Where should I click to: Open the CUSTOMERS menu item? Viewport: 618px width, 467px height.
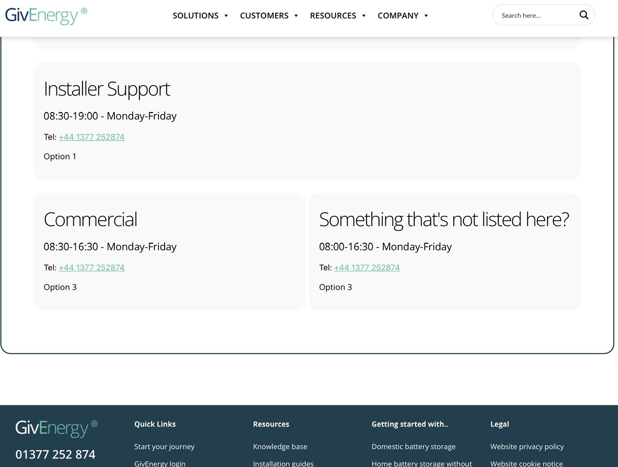click(x=264, y=15)
